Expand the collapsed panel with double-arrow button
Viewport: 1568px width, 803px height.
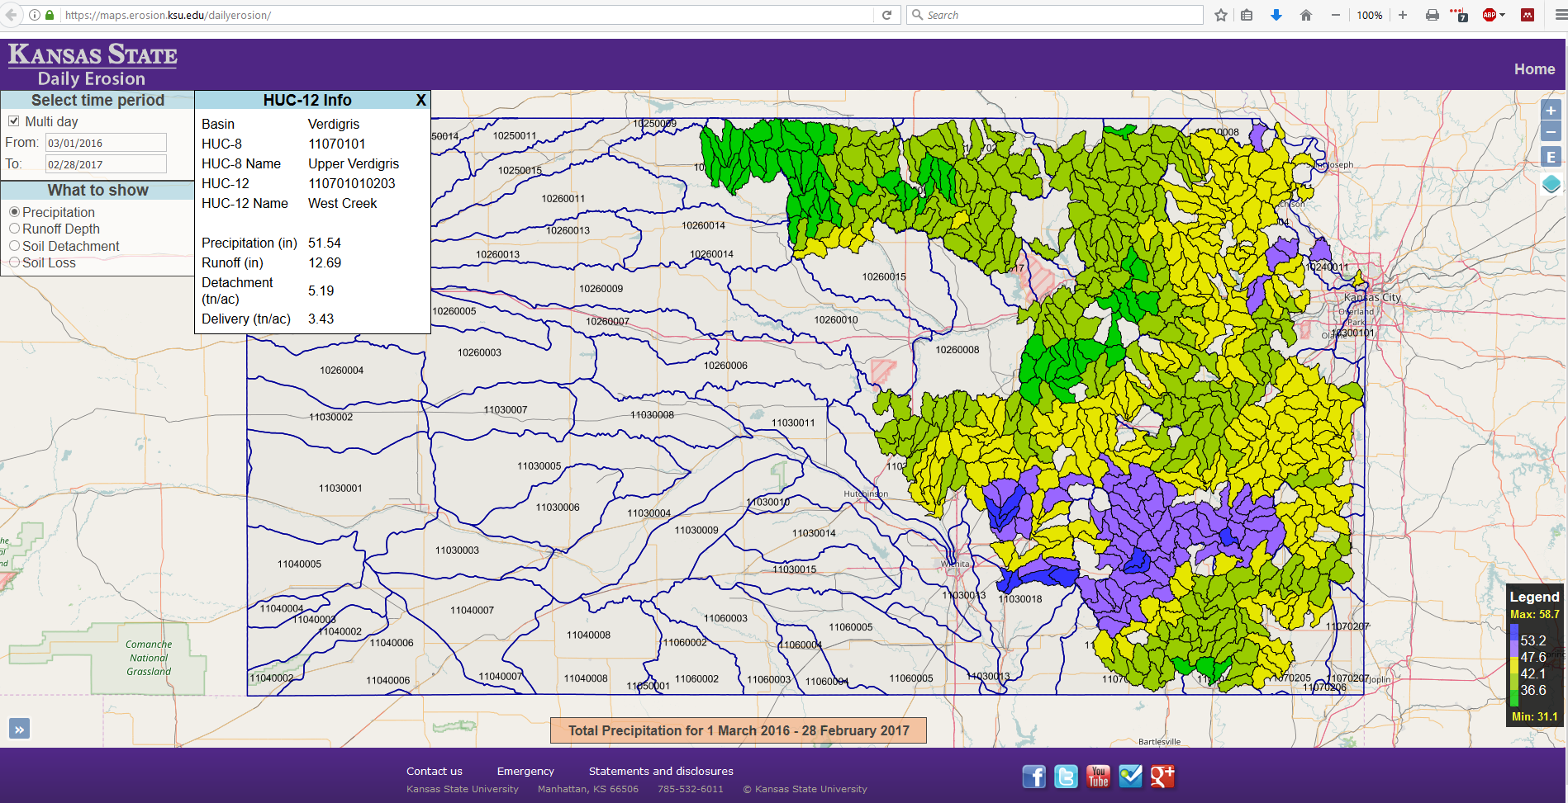[19, 729]
